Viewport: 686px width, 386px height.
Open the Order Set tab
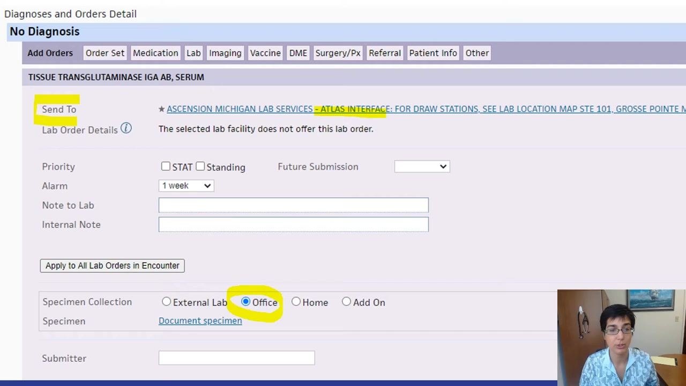point(105,53)
